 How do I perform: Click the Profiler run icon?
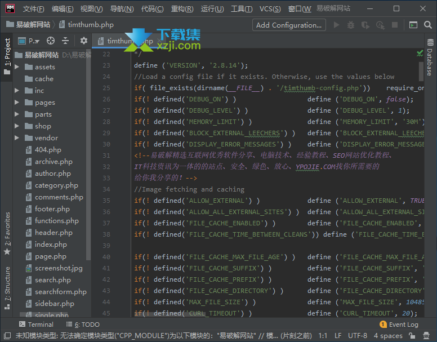380,25
